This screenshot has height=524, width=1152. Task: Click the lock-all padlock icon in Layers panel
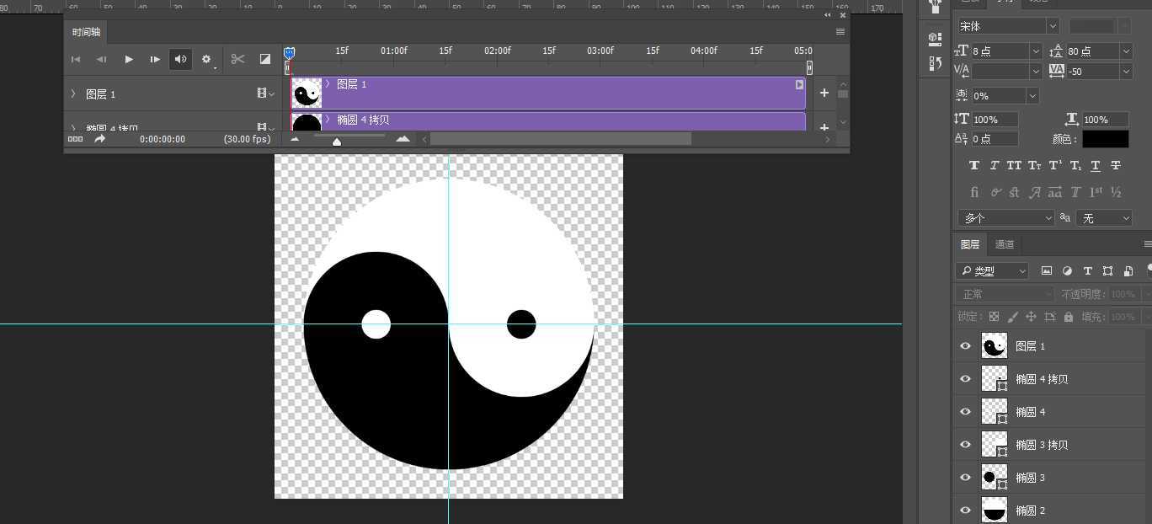pyautogui.click(x=1067, y=316)
